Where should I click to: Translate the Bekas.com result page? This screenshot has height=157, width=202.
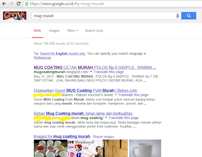click(x=133, y=95)
